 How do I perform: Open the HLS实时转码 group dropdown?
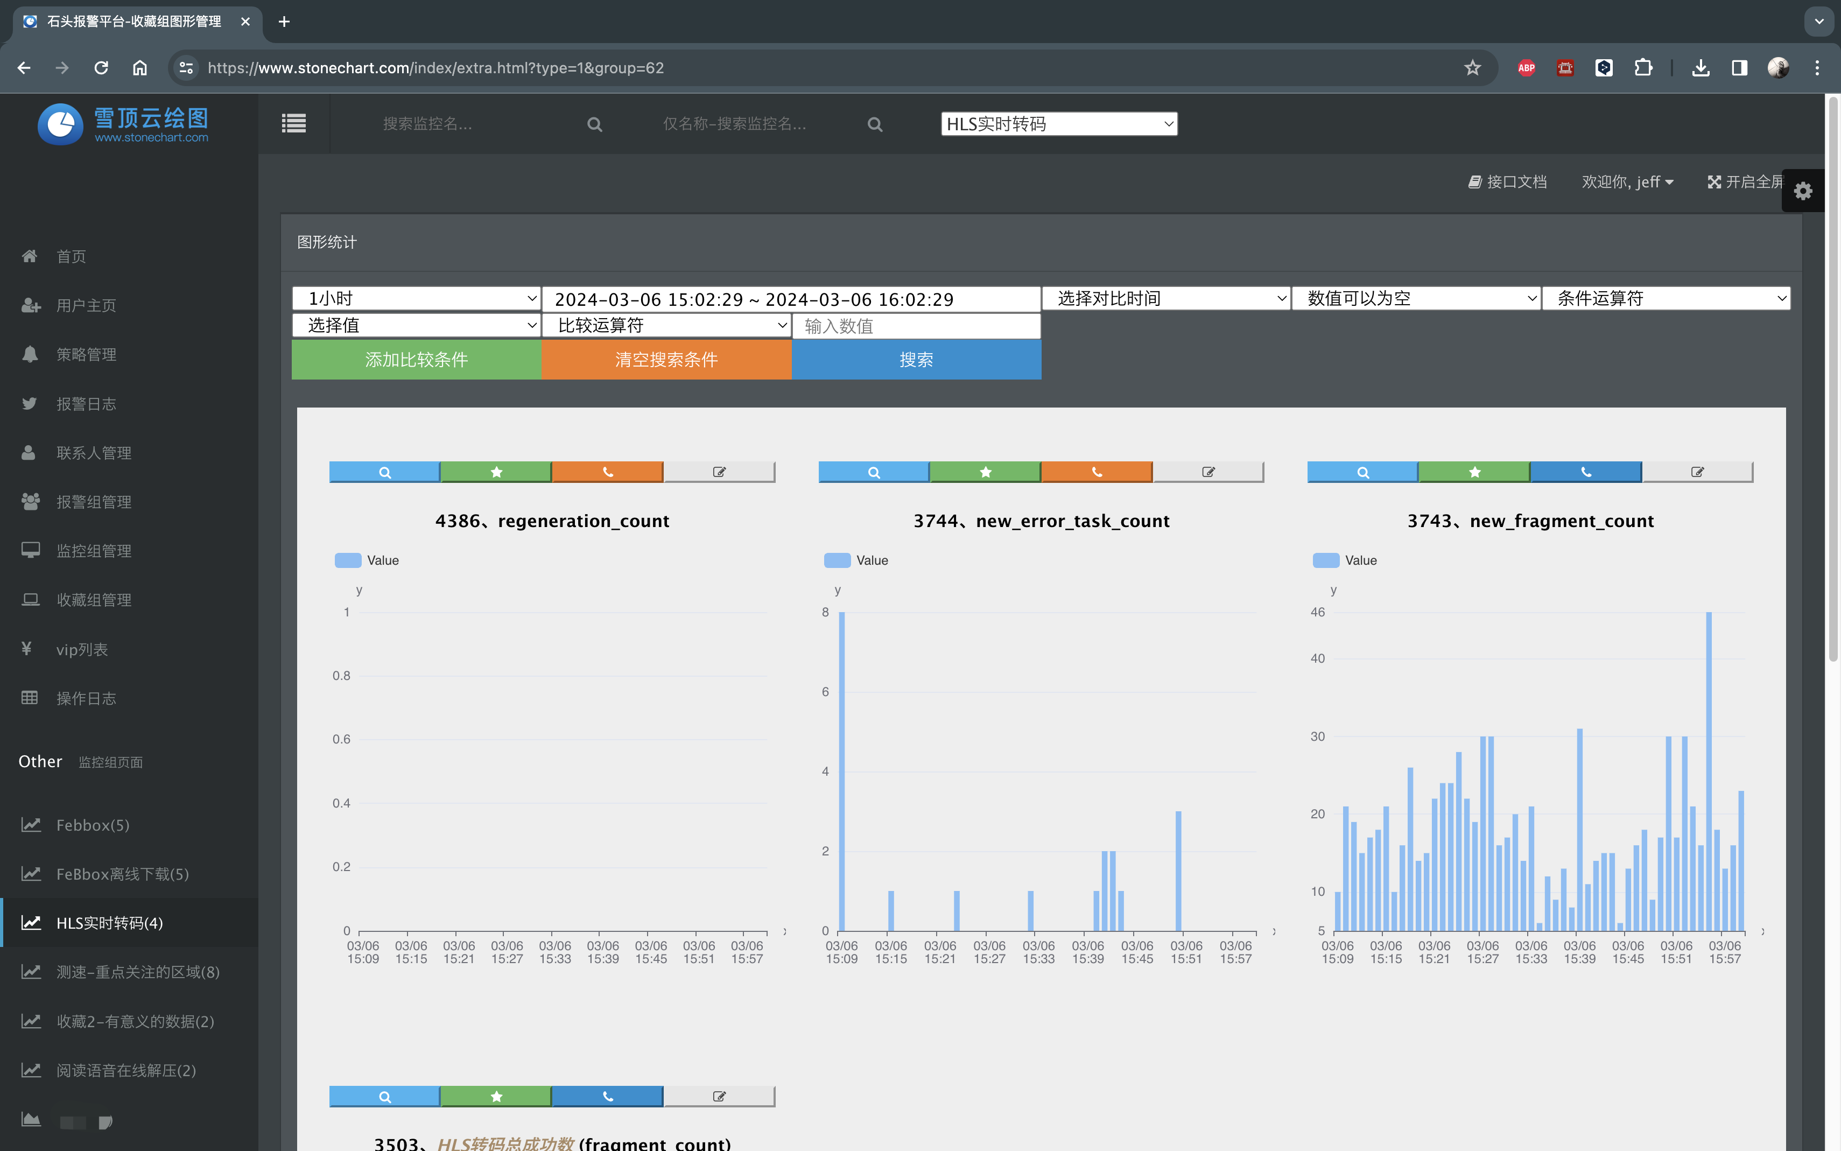pos(1059,124)
